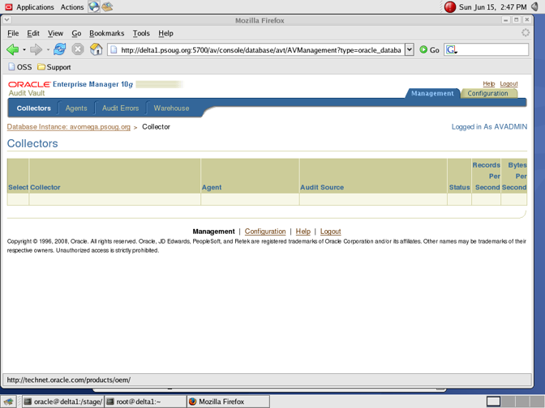
Task: Click the footer Help link
Action: point(303,232)
